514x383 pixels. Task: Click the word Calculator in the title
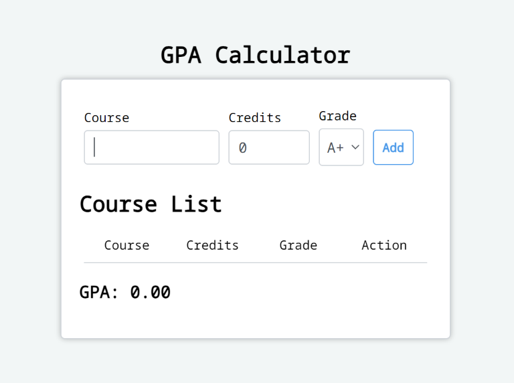[x=282, y=55]
